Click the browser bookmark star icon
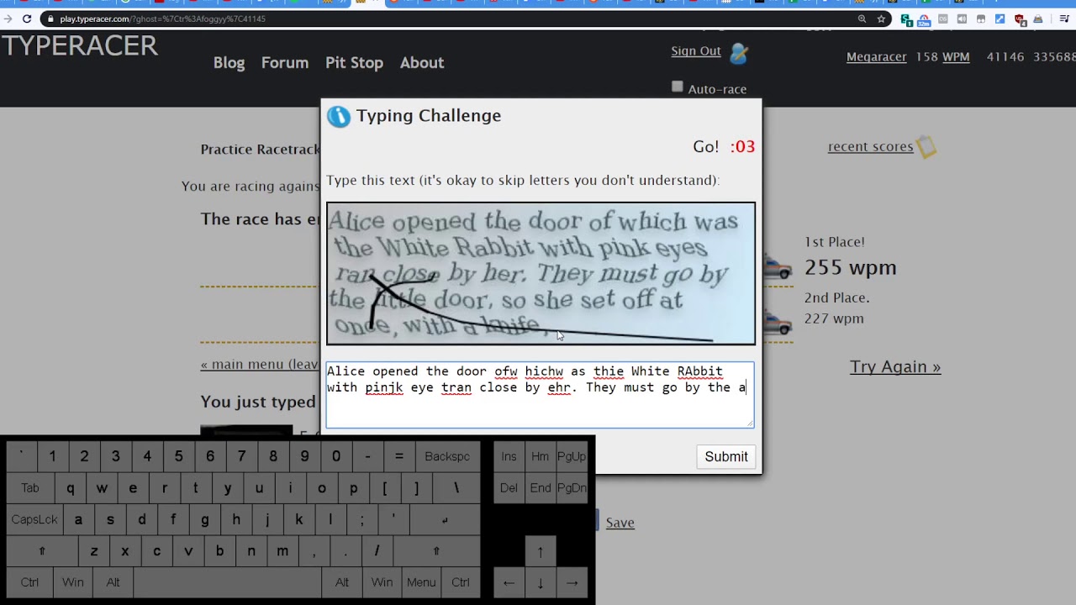This screenshot has width=1076, height=605. (881, 18)
